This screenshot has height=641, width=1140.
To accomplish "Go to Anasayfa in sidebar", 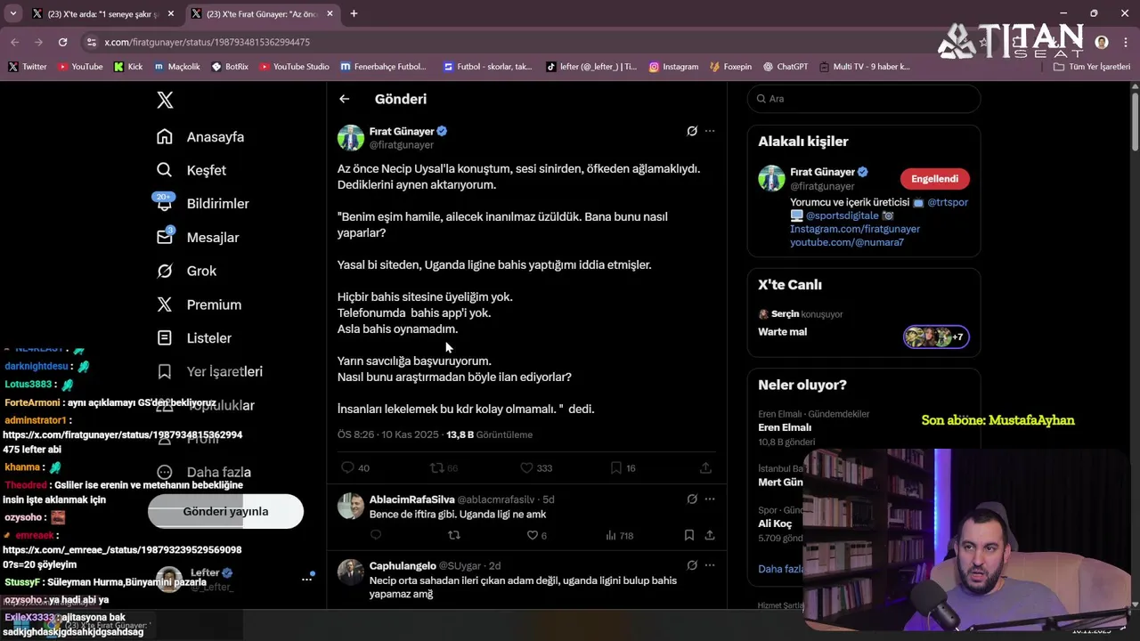I will 200,137.
